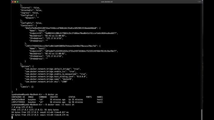Click the "Labels": {} line
The height and width of the screenshot is (120, 214).
pos(27,87)
